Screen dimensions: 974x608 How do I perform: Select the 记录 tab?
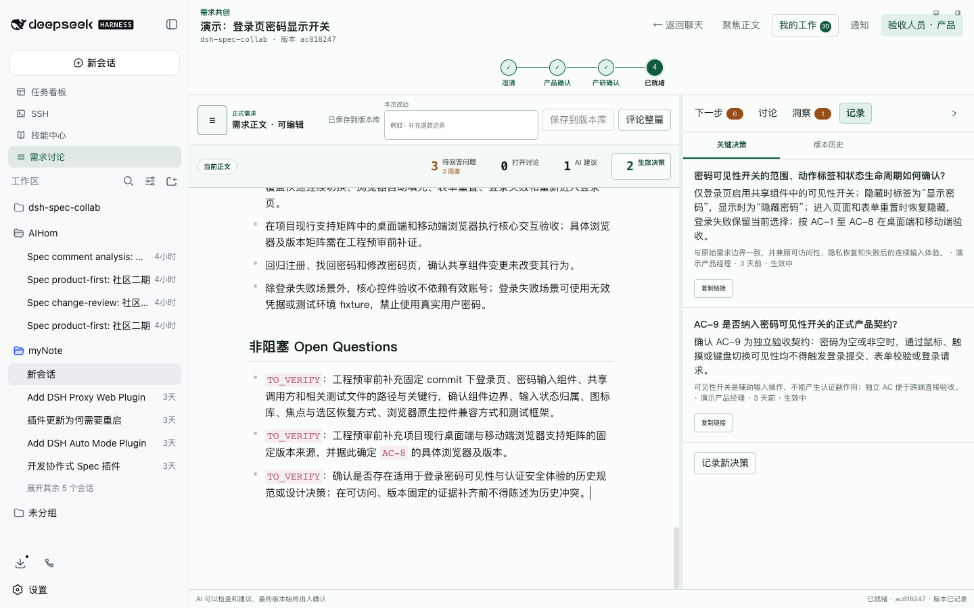[856, 113]
